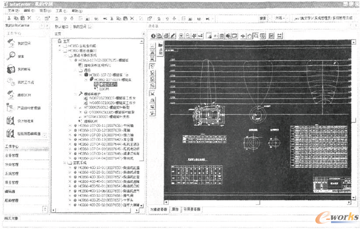
Task: Expand the first HC860 folder under 主页
Action: [60, 46]
